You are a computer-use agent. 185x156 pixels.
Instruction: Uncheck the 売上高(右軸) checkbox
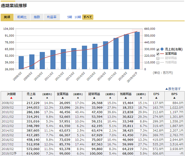(x=158, y=50)
